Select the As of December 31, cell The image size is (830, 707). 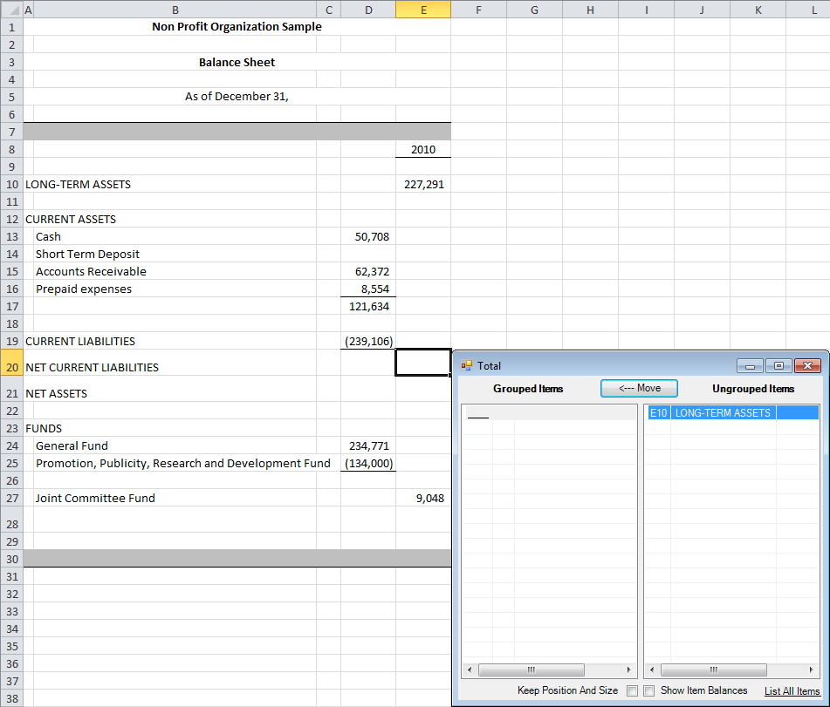tap(237, 96)
